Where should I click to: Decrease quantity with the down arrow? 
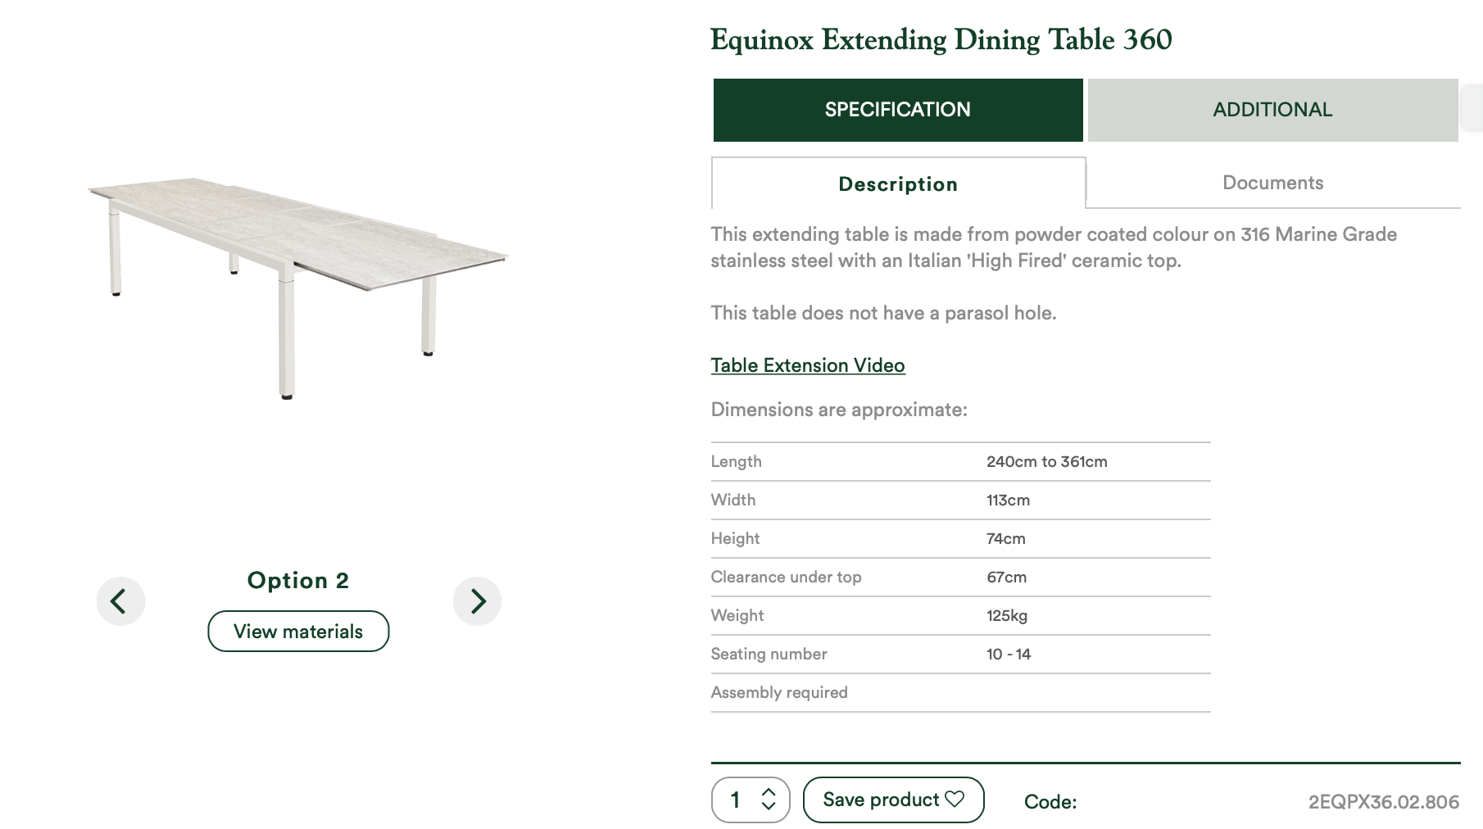coord(769,806)
